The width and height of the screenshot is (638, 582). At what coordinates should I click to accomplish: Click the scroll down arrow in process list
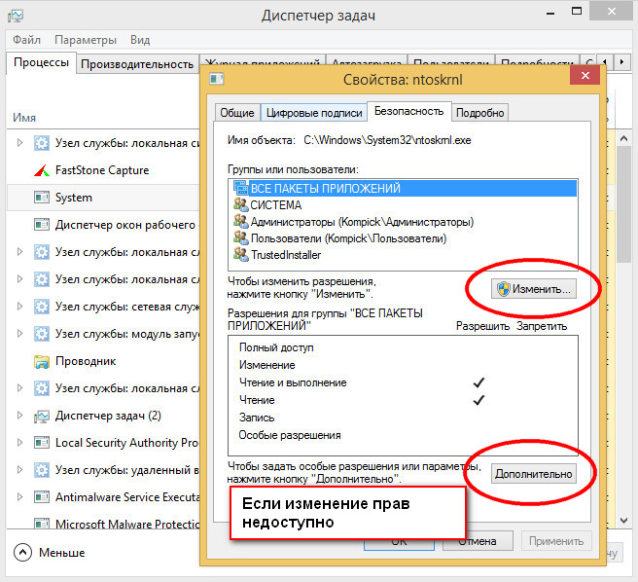[623, 521]
